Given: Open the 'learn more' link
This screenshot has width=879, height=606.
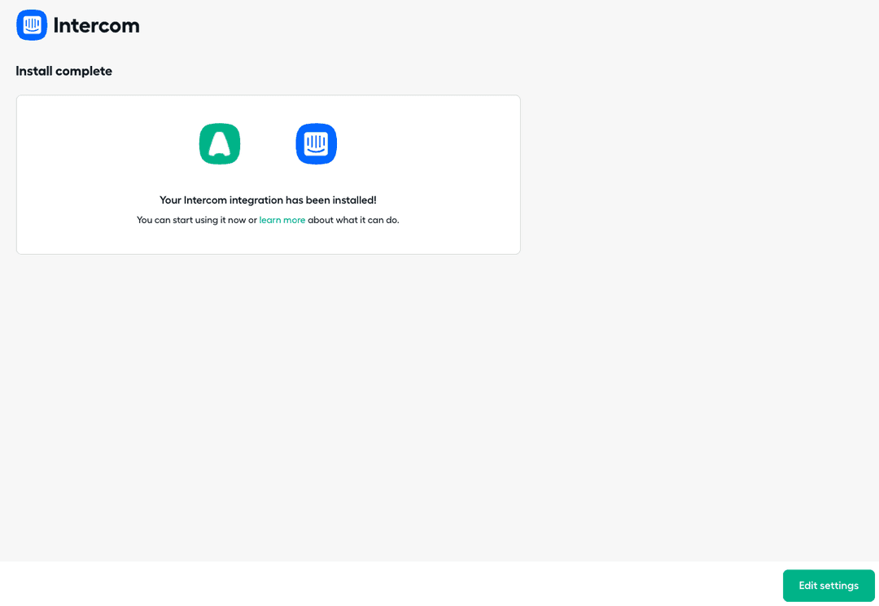Looking at the screenshot, I should 282,220.
